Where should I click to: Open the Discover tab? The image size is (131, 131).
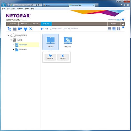[12, 24]
